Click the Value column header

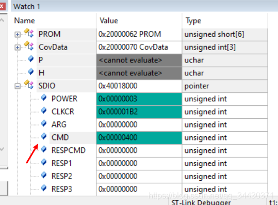click(109, 21)
